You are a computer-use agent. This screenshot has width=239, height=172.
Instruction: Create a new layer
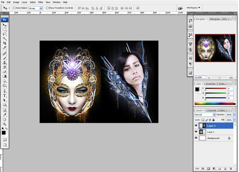[x=225, y=169]
